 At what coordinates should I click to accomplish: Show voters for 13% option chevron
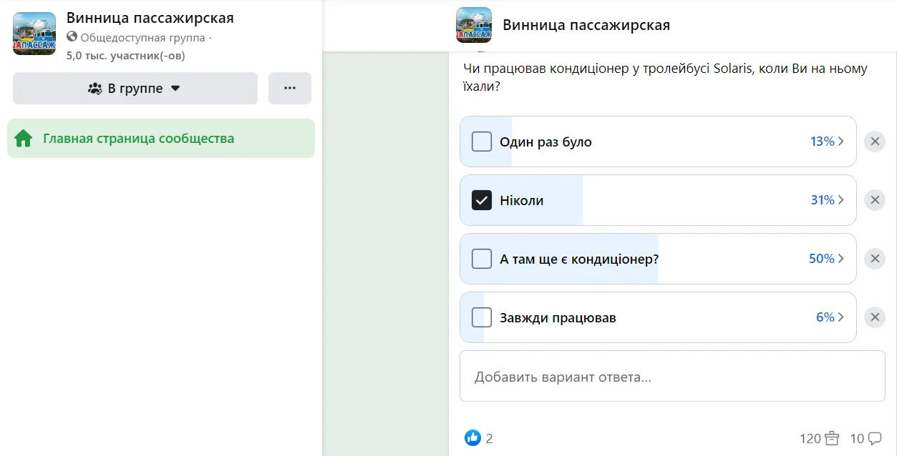[840, 142]
